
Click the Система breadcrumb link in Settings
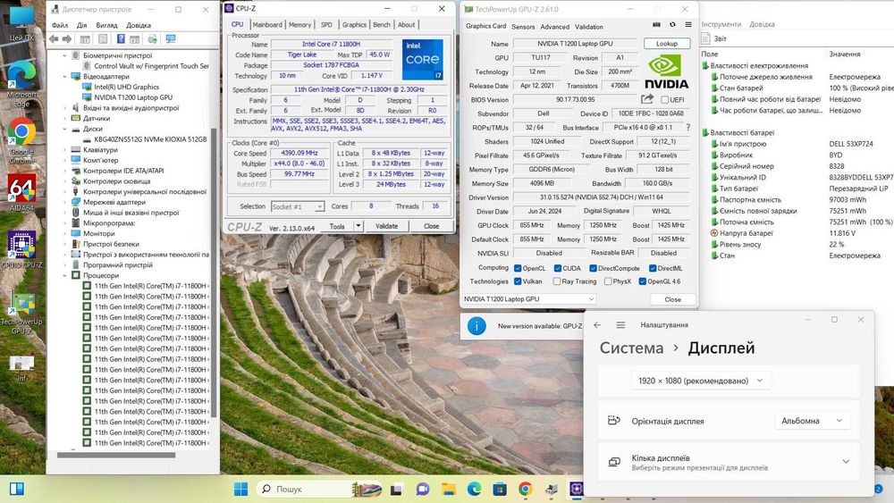point(631,348)
